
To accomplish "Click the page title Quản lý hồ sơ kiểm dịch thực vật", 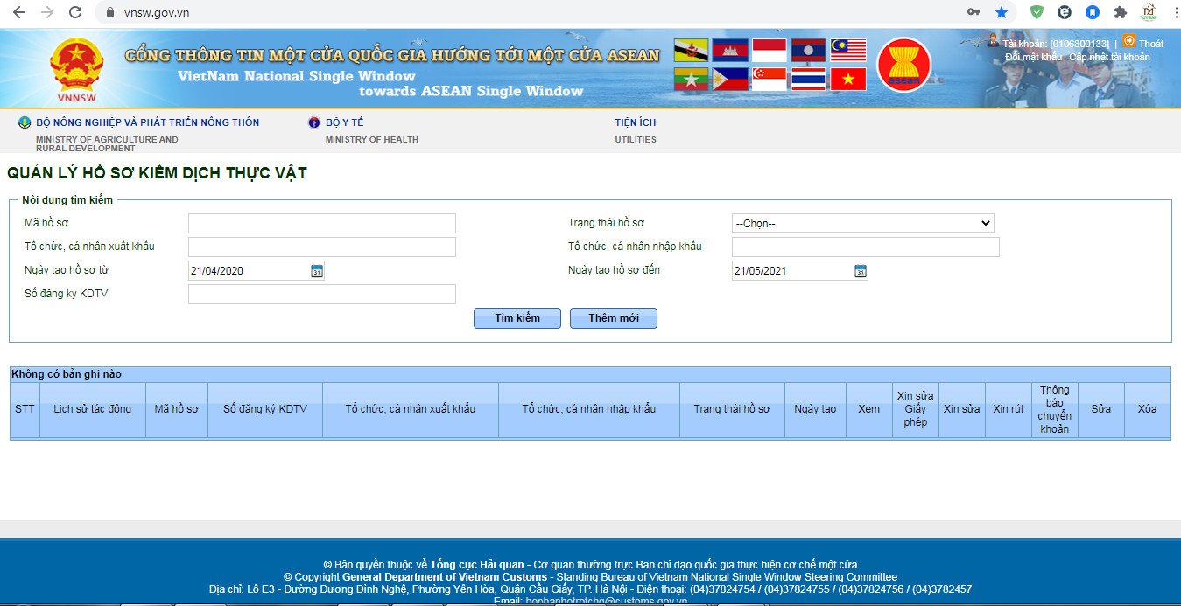I will [157, 173].
